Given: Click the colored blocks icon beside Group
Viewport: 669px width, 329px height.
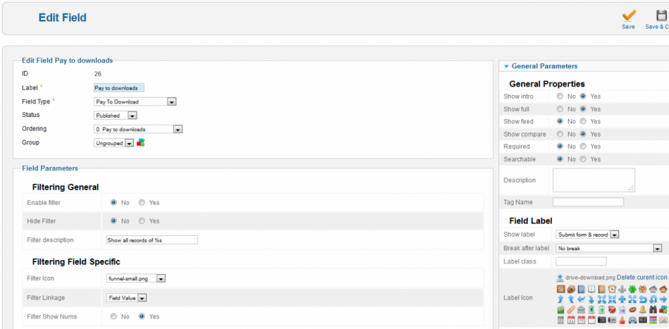Looking at the screenshot, I should click(x=140, y=142).
